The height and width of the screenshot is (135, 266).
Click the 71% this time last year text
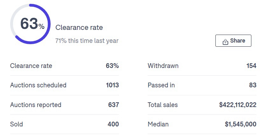87,41
